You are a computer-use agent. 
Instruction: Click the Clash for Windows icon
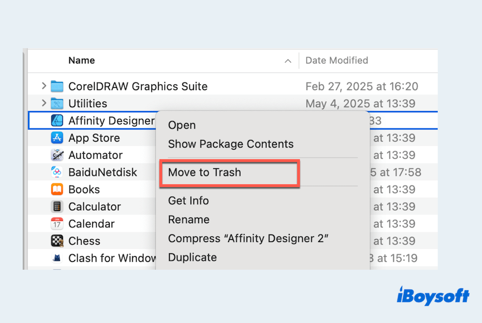click(57, 258)
